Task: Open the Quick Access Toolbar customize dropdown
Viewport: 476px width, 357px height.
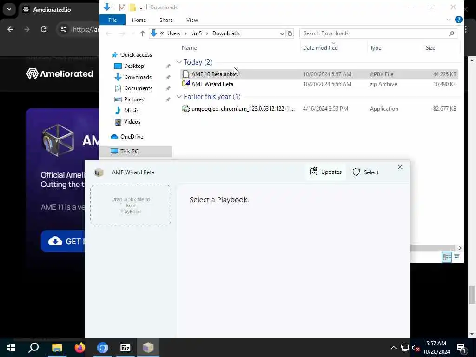Action: point(141,7)
